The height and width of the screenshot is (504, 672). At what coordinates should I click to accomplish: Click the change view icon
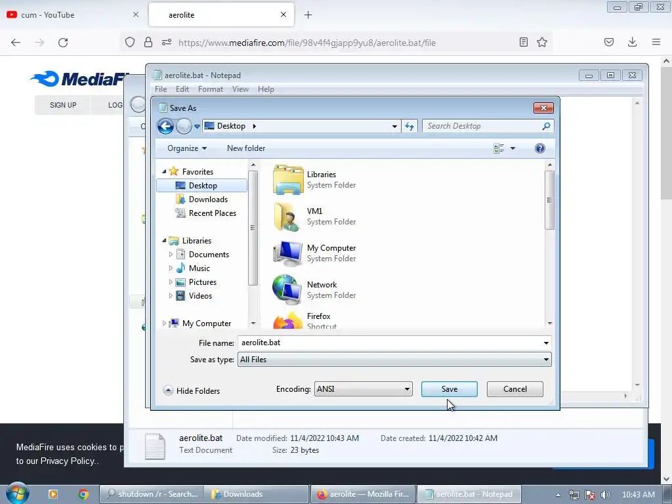(x=499, y=148)
